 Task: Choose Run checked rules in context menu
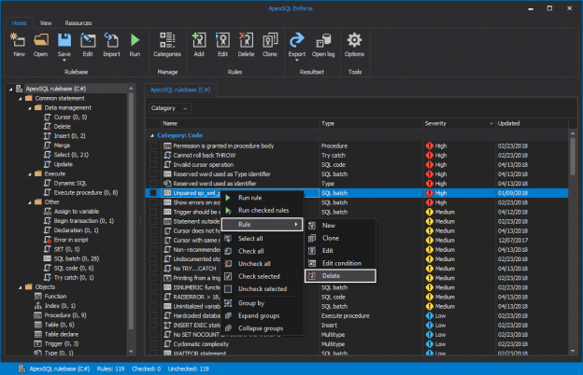click(x=263, y=210)
